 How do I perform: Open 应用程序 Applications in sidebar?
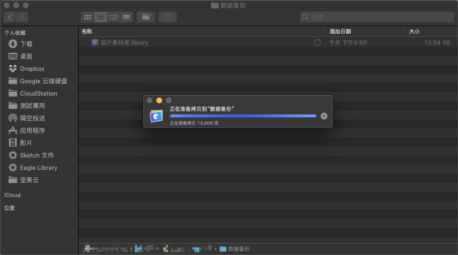point(32,130)
